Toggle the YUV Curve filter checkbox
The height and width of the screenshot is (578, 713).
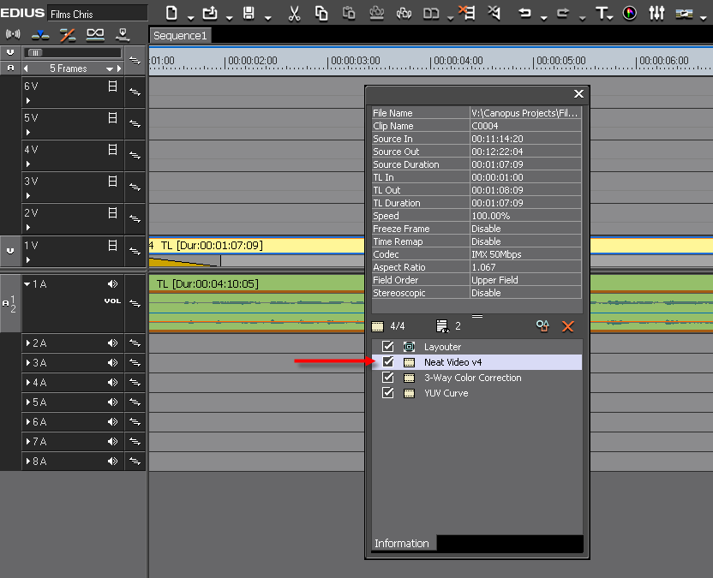(388, 393)
